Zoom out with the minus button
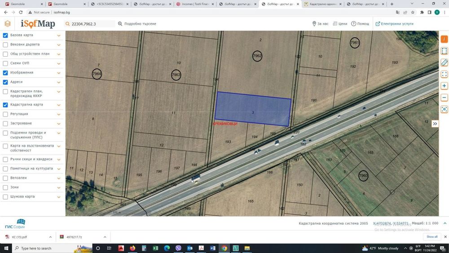449x253 pixels. [x=444, y=98]
